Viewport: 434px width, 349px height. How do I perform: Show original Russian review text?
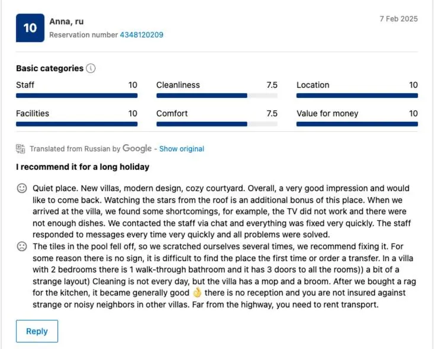click(181, 149)
